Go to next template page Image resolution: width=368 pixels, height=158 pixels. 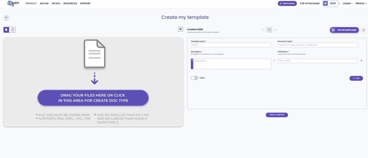[x=275, y=30]
